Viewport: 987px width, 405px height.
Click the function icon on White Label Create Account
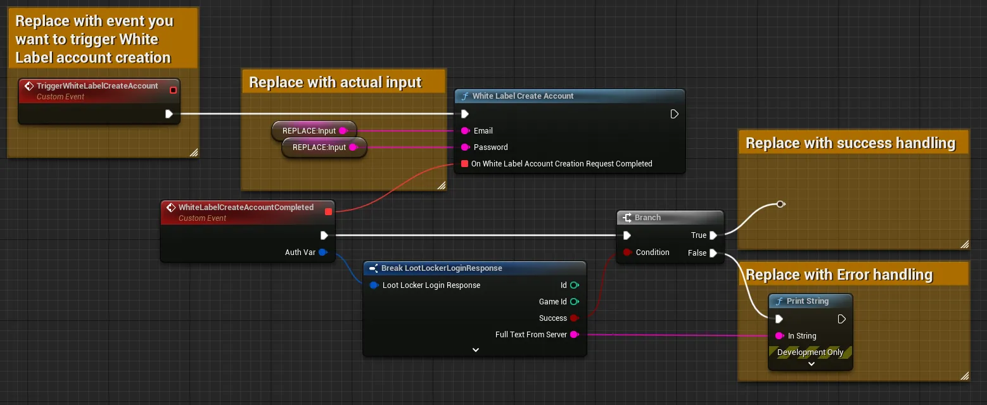466,96
